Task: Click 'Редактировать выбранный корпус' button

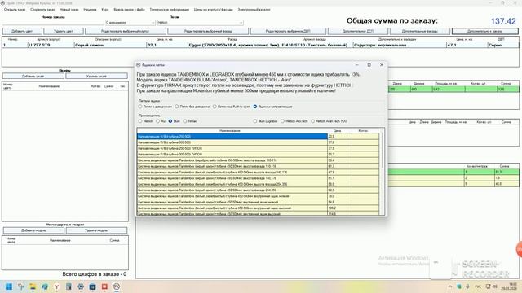Action: (126, 31)
